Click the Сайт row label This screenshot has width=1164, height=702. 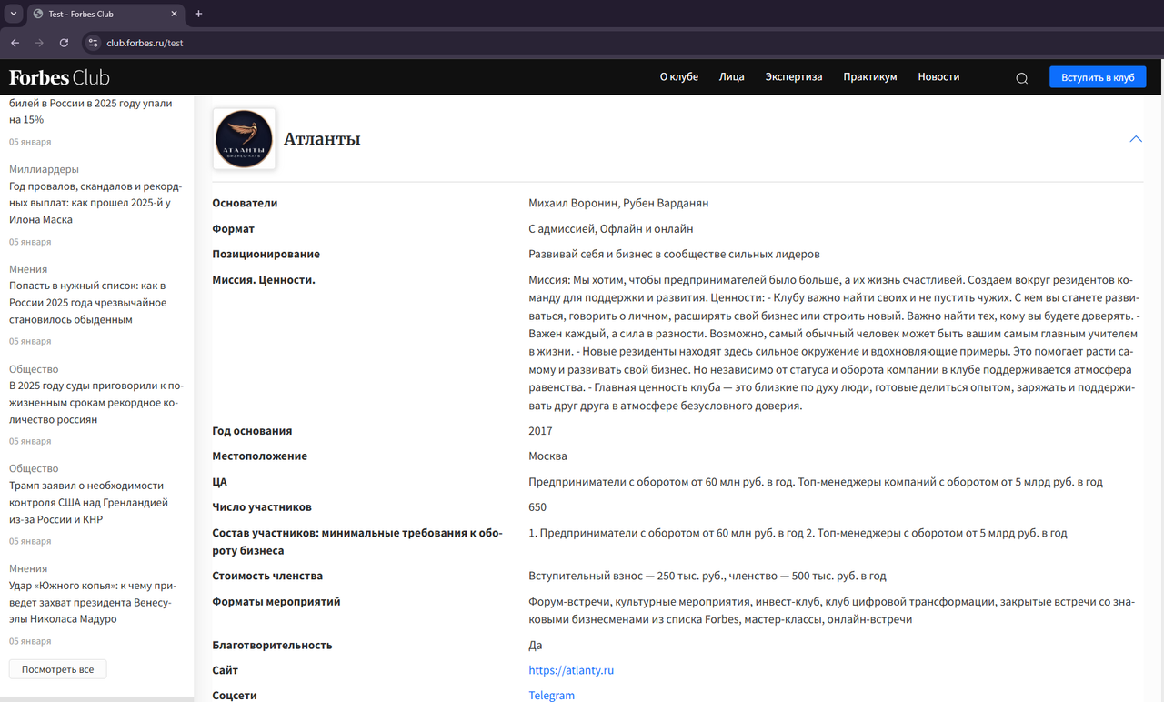(226, 670)
